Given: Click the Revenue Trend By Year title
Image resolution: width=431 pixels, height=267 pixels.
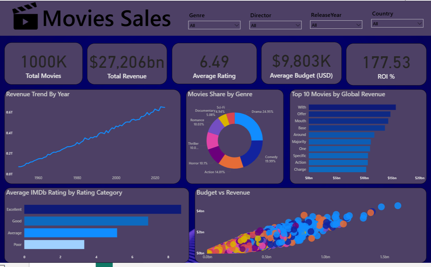Looking at the screenshot, I should (x=38, y=94).
